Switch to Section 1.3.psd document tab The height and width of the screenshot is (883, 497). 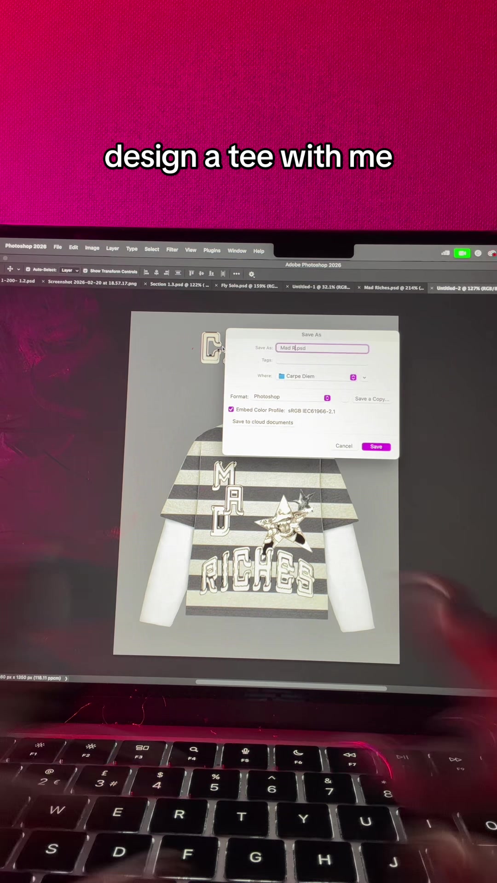(179, 285)
